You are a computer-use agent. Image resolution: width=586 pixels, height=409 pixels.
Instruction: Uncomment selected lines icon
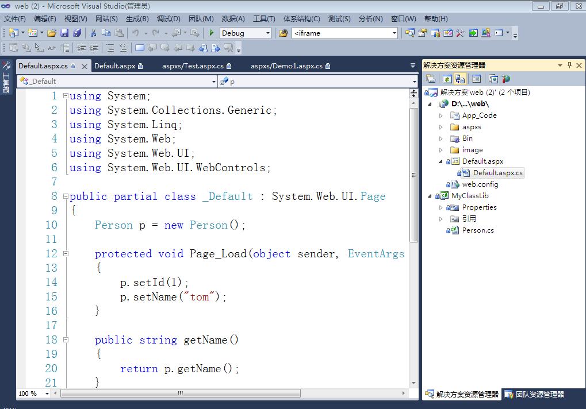point(123,48)
